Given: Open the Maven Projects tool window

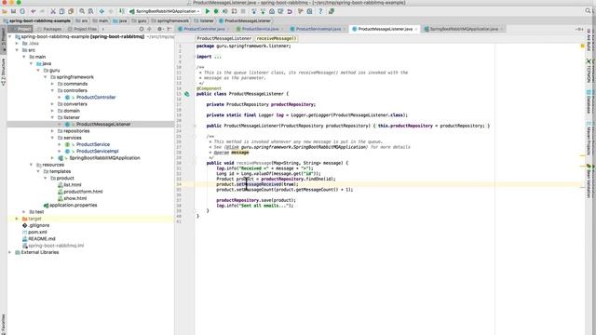Looking at the screenshot, I should click(x=589, y=139).
